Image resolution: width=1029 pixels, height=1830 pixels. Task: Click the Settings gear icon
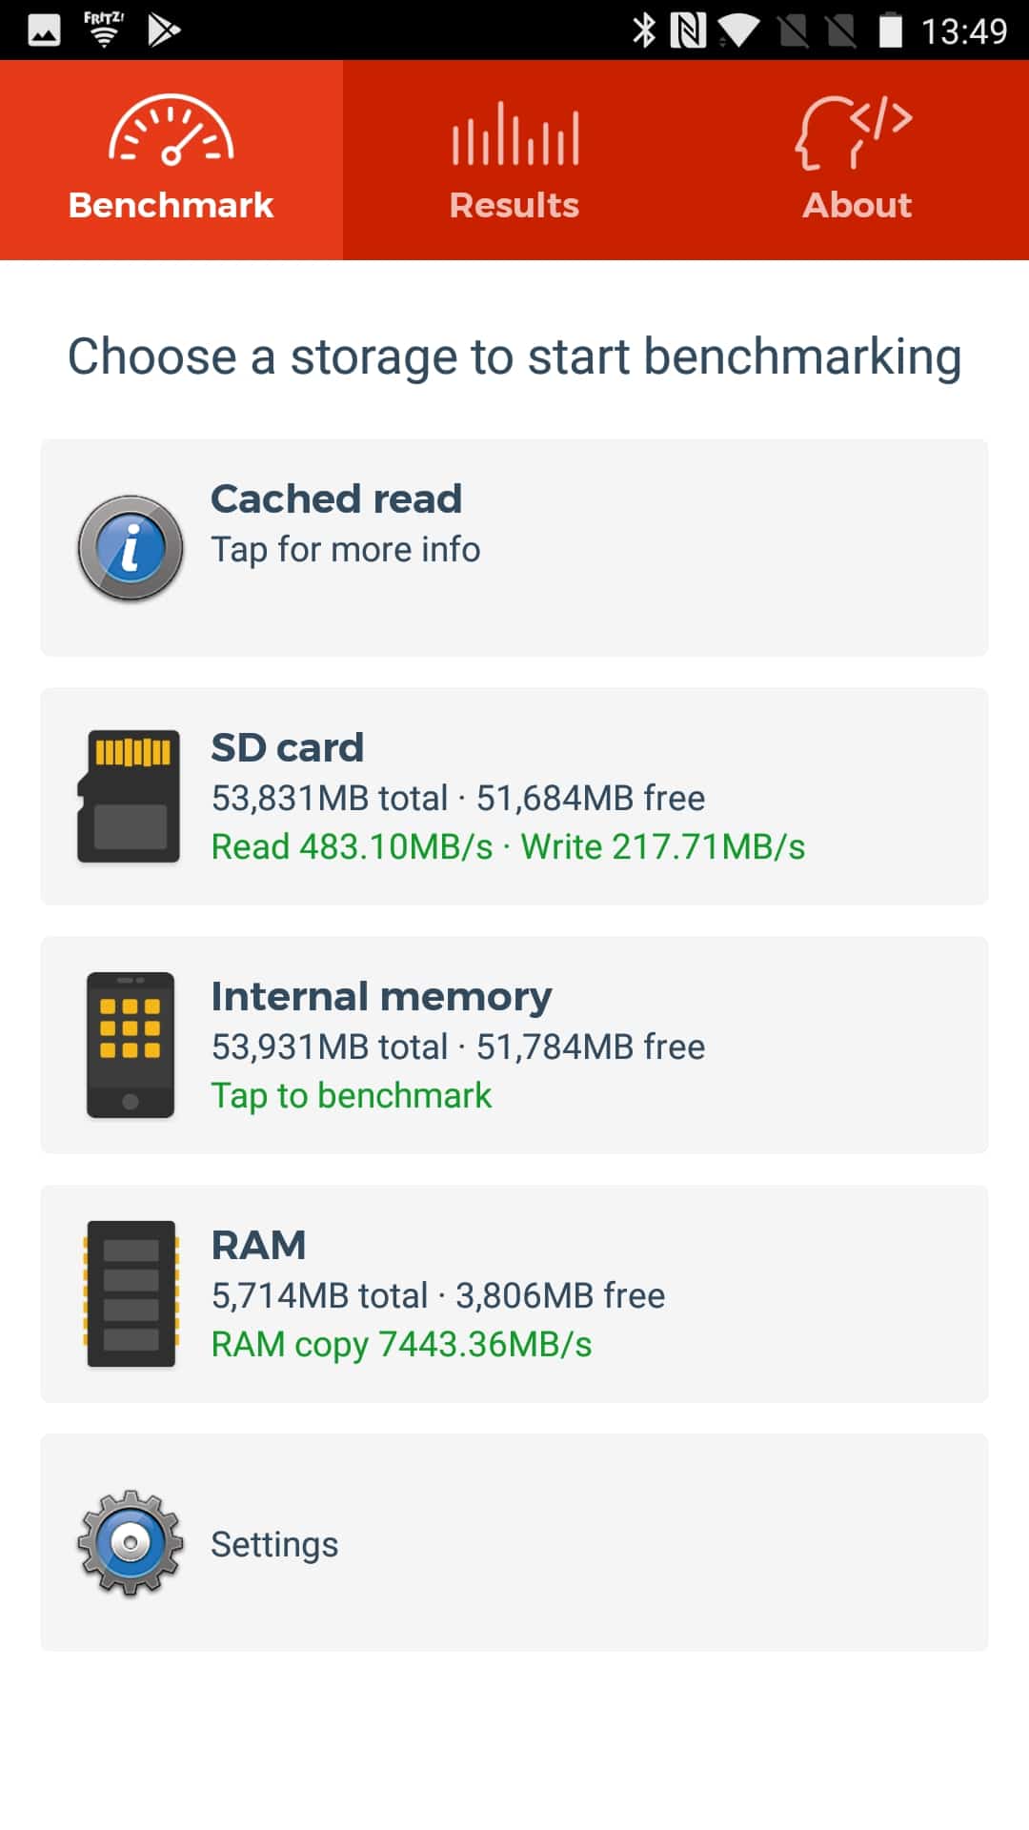click(x=131, y=1542)
